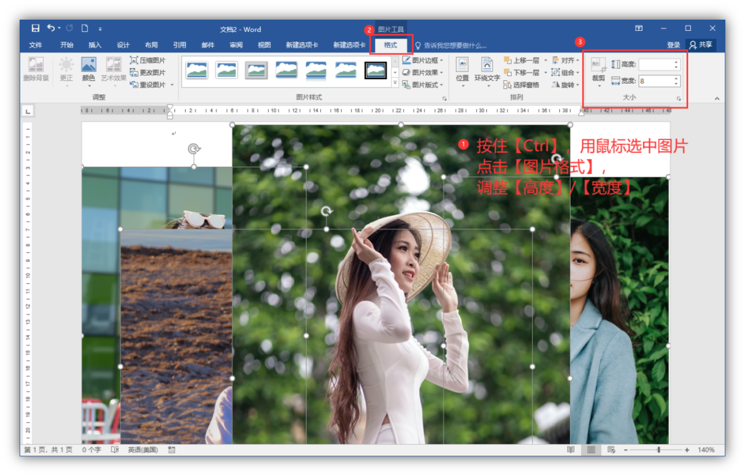The width and height of the screenshot is (745, 476).
Task: Switch to Web Layout view in status bar
Action: (611, 450)
